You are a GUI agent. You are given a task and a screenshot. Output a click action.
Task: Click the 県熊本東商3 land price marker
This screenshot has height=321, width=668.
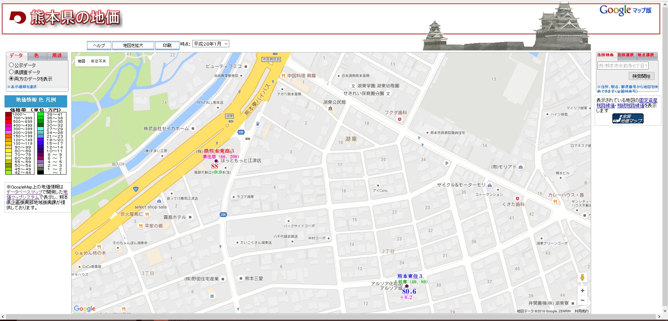(216, 161)
